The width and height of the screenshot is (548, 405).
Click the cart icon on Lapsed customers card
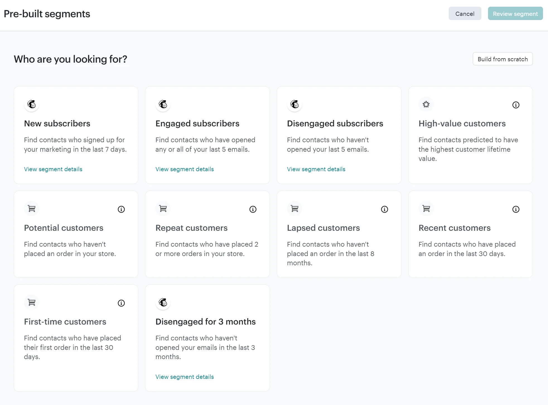point(294,209)
